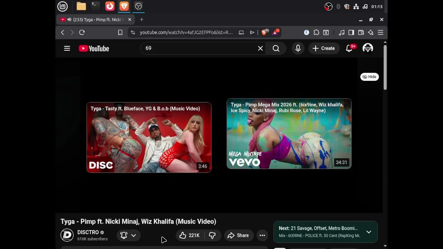Viewport: 443px width, 249px height.
Task: Open the browser extension 'A' icon
Action: pos(307,33)
